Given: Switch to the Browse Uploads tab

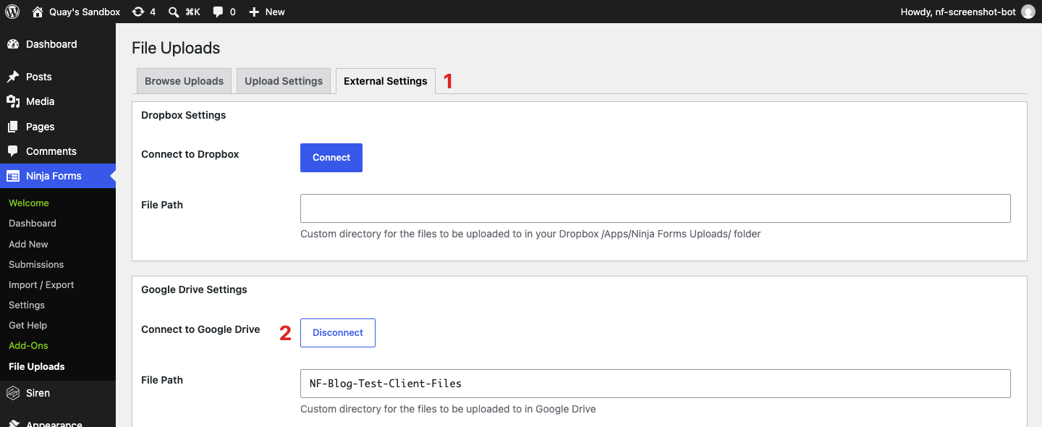Looking at the screenshot, I should (x=184, y=81).
